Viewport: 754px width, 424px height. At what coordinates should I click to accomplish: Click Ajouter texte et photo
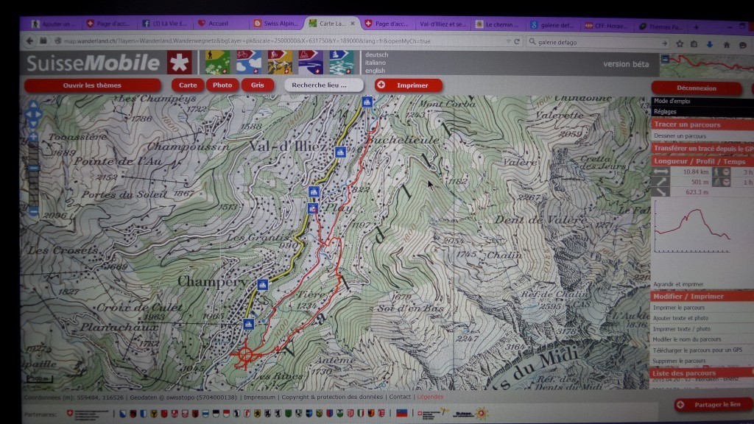[680, 318]
